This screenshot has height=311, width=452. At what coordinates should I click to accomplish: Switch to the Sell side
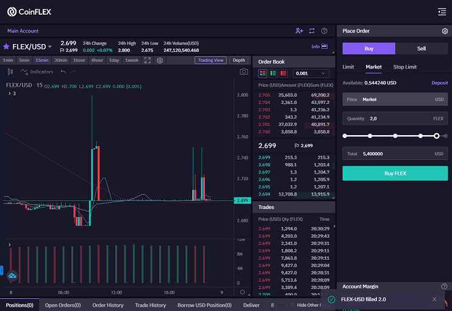coord(422,48)
